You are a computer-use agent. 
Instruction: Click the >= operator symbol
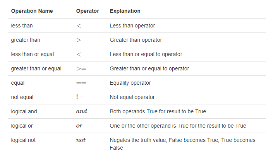coord(81,68)
